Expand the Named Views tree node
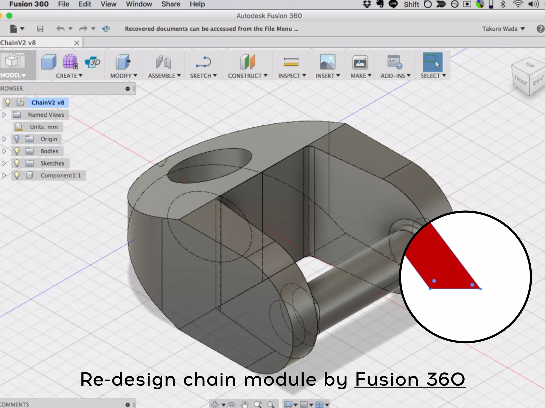This screenshot has height=408, width=545. coord(4,115)
